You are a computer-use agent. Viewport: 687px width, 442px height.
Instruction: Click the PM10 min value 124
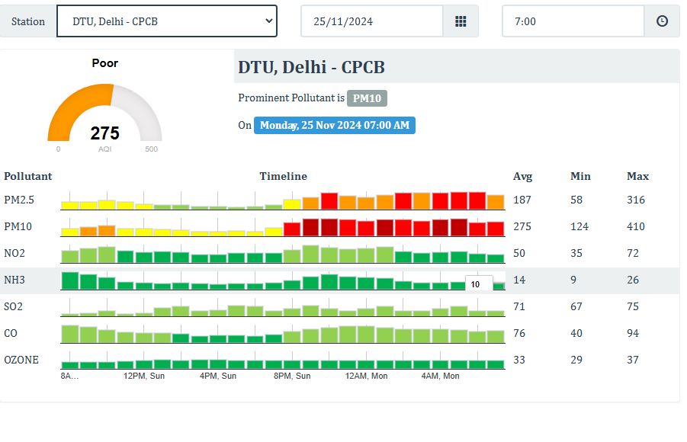[579, 226]
